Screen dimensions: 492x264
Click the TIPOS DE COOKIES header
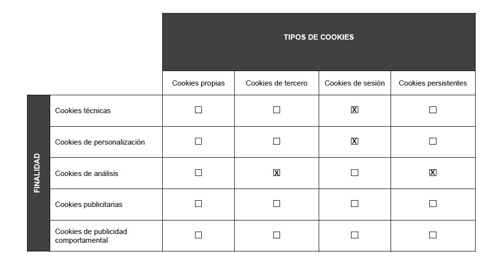pyautogui.click(x=319, y=37)
